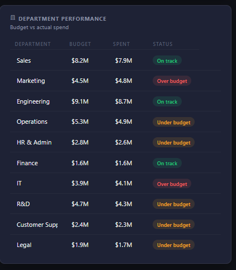Click the $9.1M Engineering budget value
Image resolution: width=236 pixels, height=270 pixels.
(80, 101)
